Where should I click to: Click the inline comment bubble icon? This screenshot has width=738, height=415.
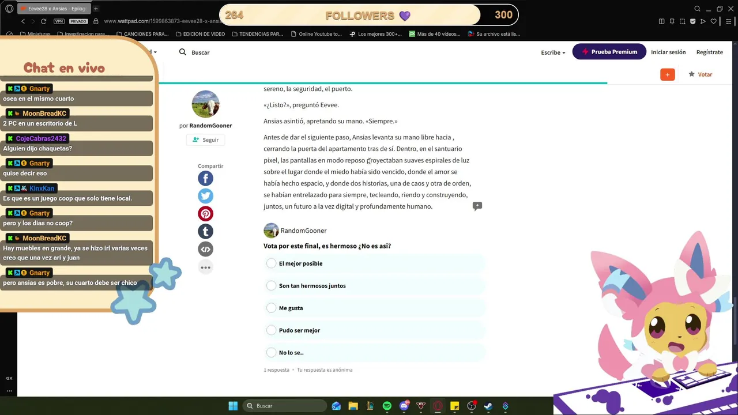click(x=477, y=206)
